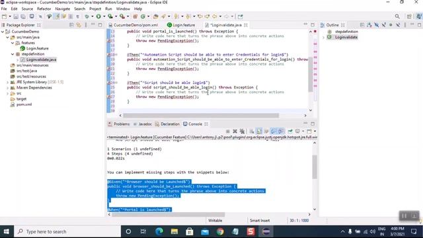The height and width of the screenshot is (238, 423).
Task: Click Remove All Terminated Launches icon
Action: (x=243, y=131)
